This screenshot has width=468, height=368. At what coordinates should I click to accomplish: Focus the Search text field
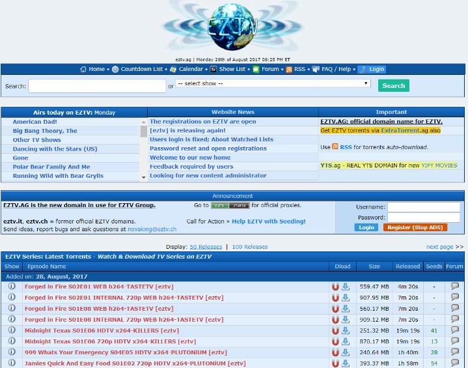97,86
